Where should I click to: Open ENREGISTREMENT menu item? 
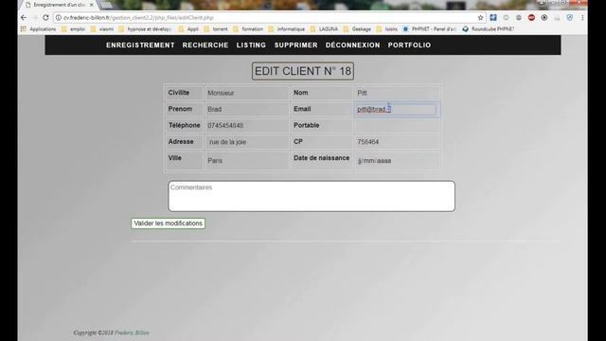(140, 45)
